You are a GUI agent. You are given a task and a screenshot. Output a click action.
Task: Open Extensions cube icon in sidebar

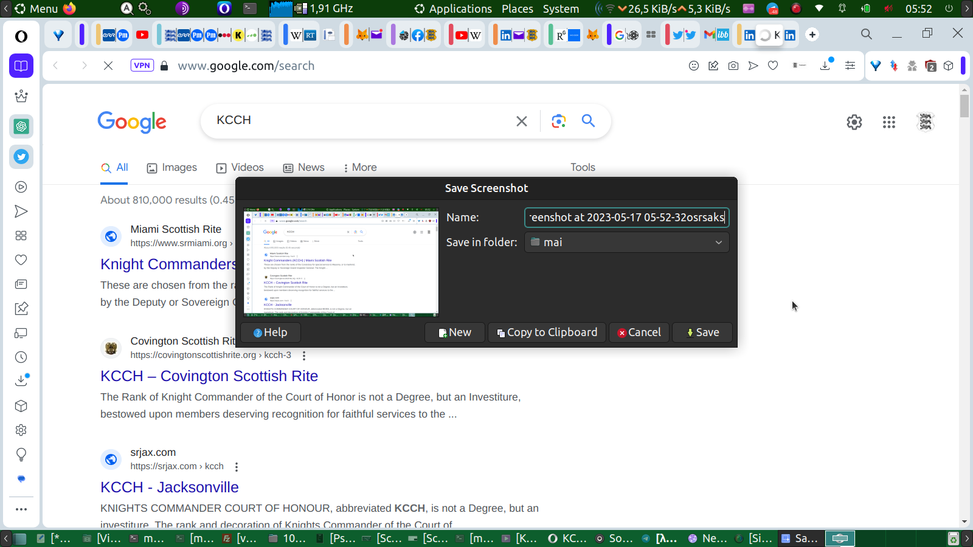click(21, 406)
